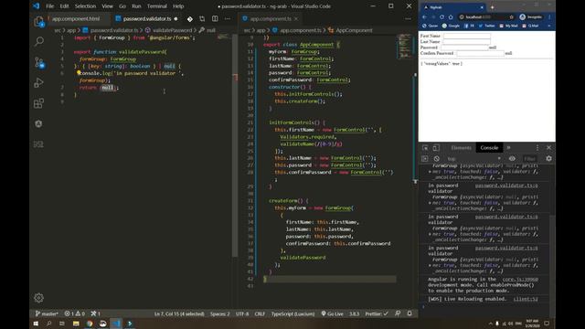The height and width of the screenshot is (329, 585).
Task: Expand the first FormGroup object in console
Action: 430,172
